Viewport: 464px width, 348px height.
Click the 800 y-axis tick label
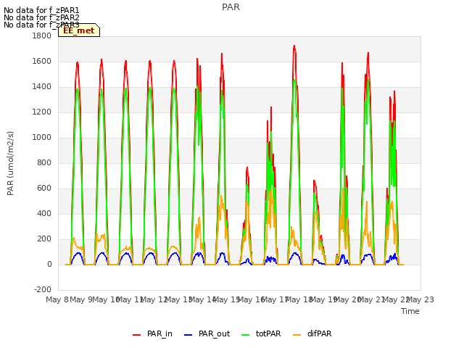[44, 162]
